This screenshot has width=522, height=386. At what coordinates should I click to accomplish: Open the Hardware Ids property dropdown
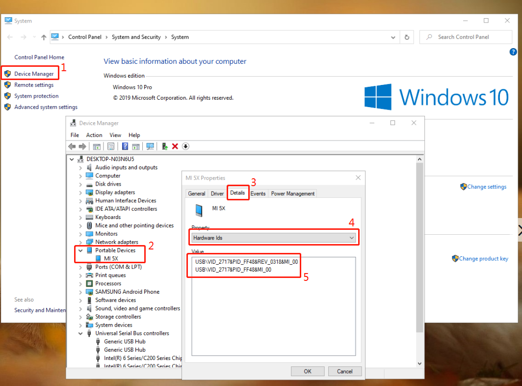[x=274, y=238]
